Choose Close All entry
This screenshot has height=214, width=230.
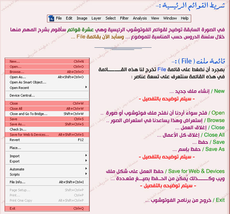pyautogui.click(x=47, y=109)
